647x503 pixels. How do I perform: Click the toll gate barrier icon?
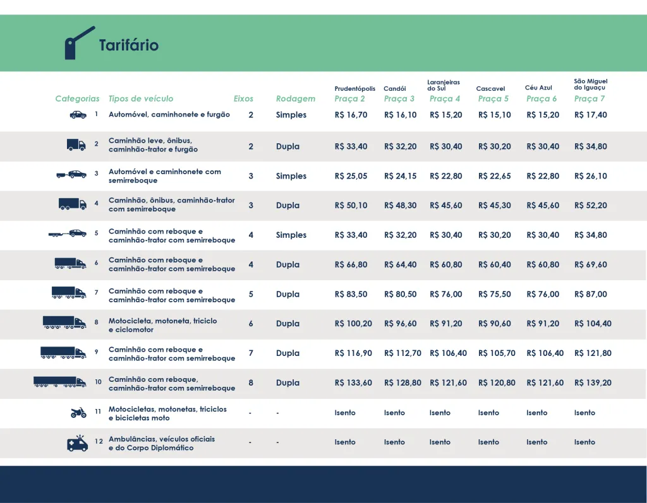(77, 44)
